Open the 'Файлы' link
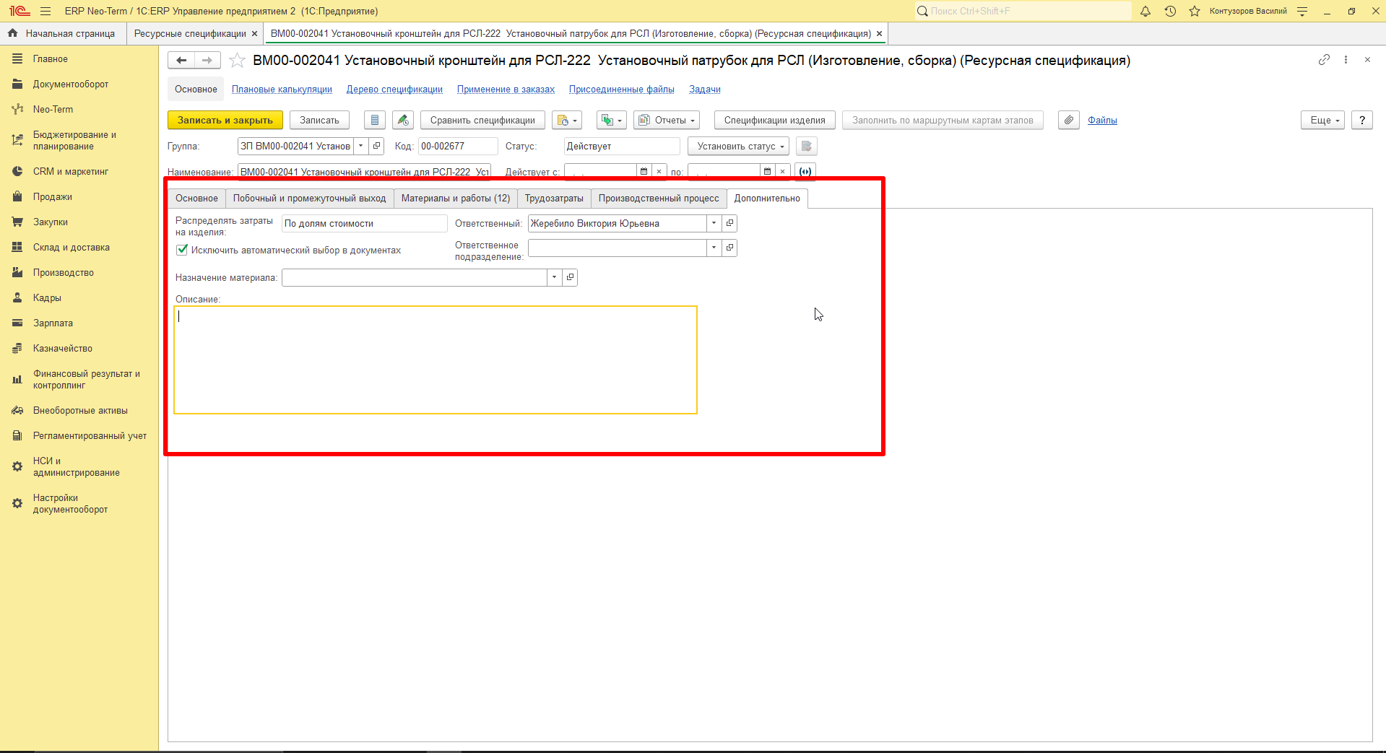 1102,120
